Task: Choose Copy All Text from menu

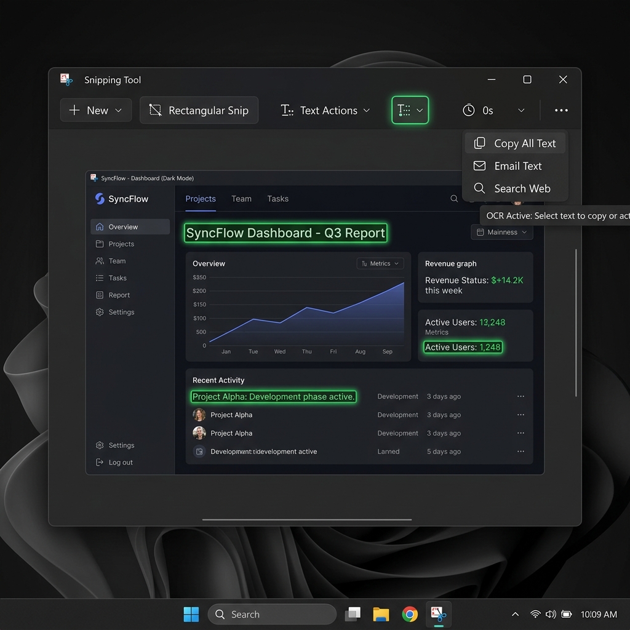Action: click(515, 143)
